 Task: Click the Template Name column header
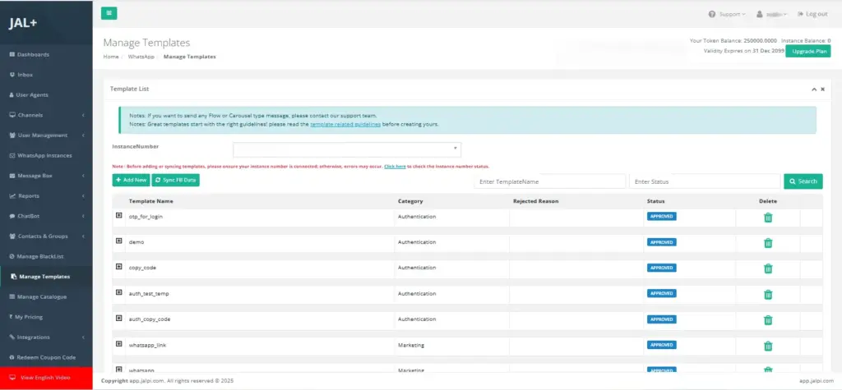pos(151,201)
